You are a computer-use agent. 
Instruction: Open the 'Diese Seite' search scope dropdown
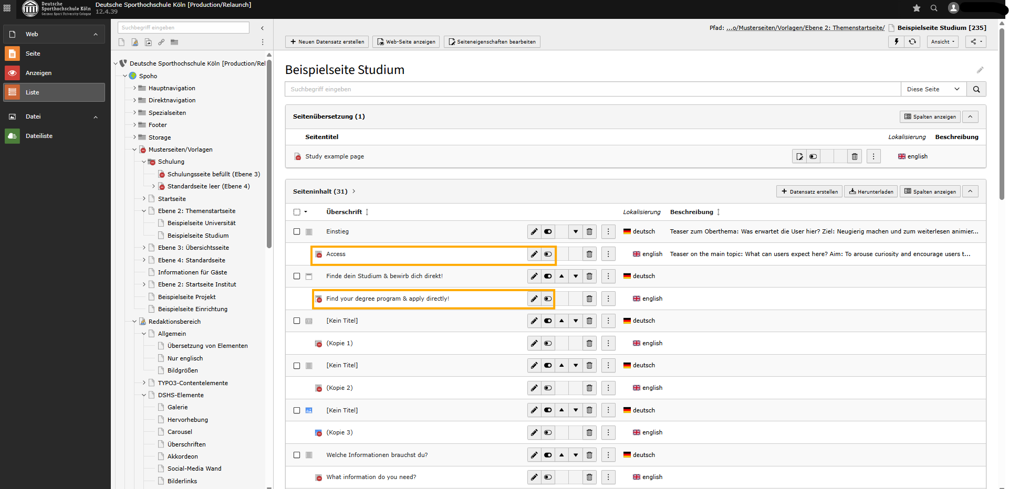coord(933,89)
